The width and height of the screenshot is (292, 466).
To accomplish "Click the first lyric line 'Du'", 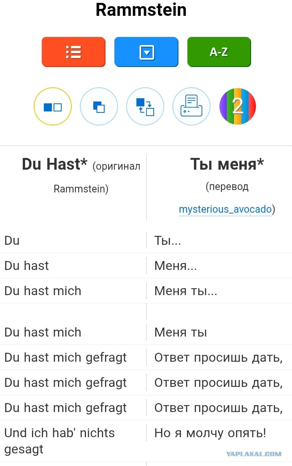I will 12,240.
